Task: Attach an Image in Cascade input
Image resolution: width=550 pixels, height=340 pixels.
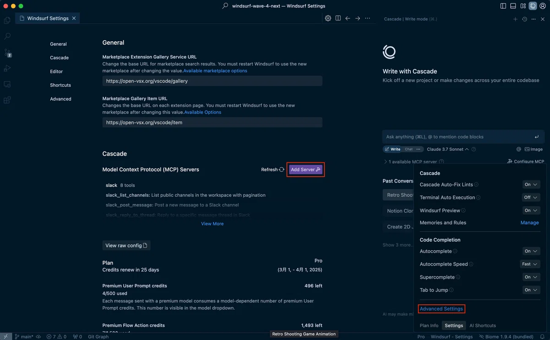Action: coord(533,149)
